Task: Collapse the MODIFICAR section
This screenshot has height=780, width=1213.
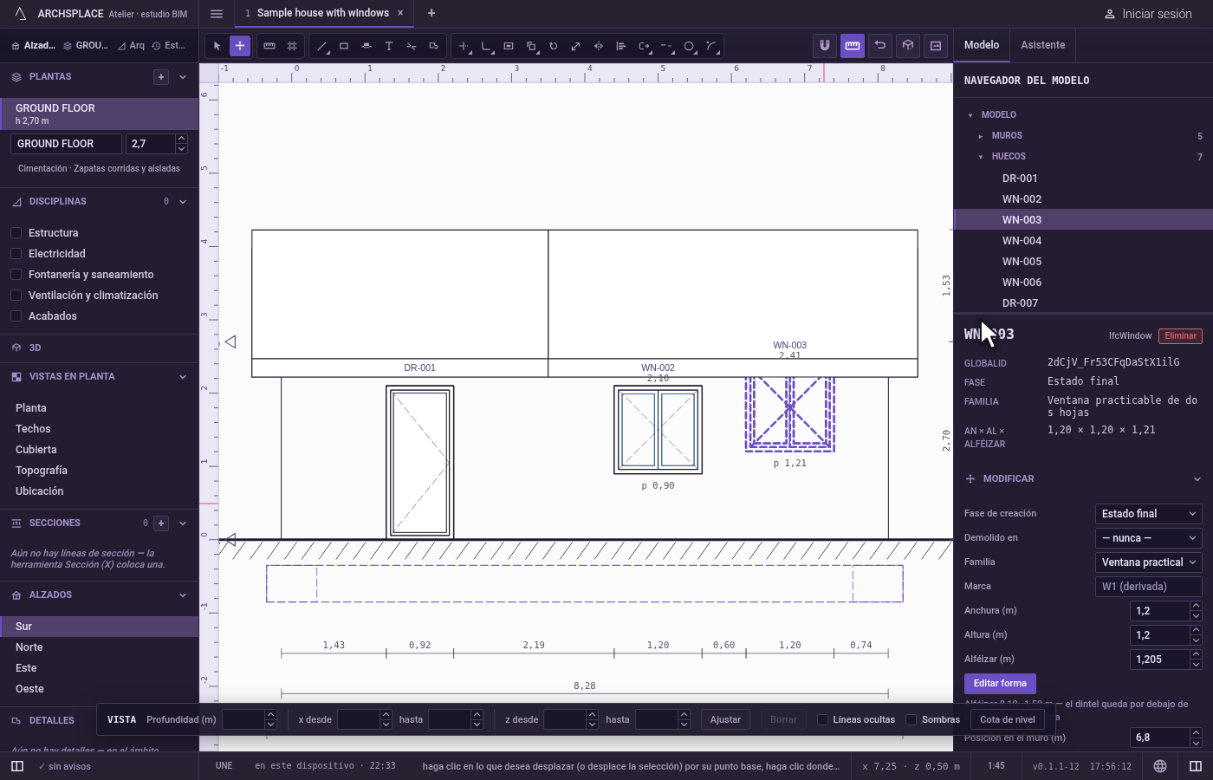Action: tap(1197, 479)
